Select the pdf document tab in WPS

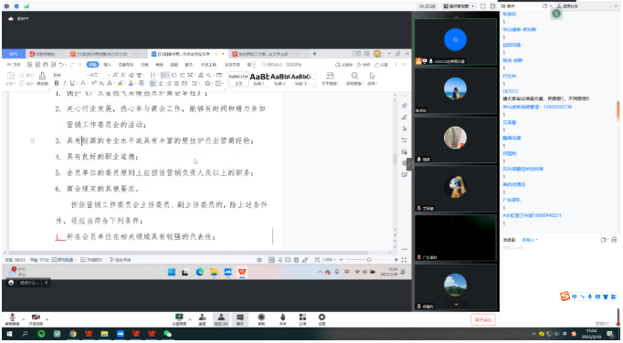263,54
